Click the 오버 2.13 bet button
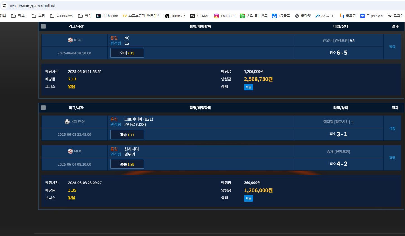Viewport: 405px width, 236px height. click(127, 53)
